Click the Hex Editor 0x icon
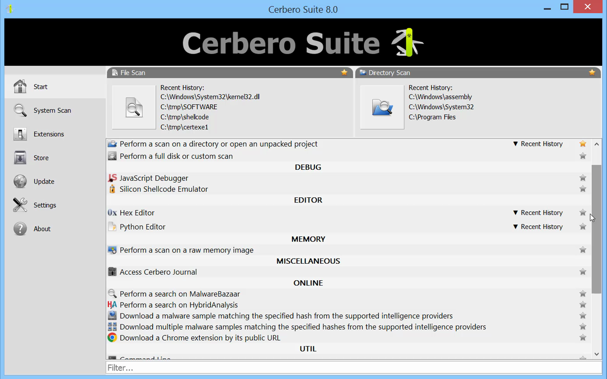 click(x=112, y=213)
